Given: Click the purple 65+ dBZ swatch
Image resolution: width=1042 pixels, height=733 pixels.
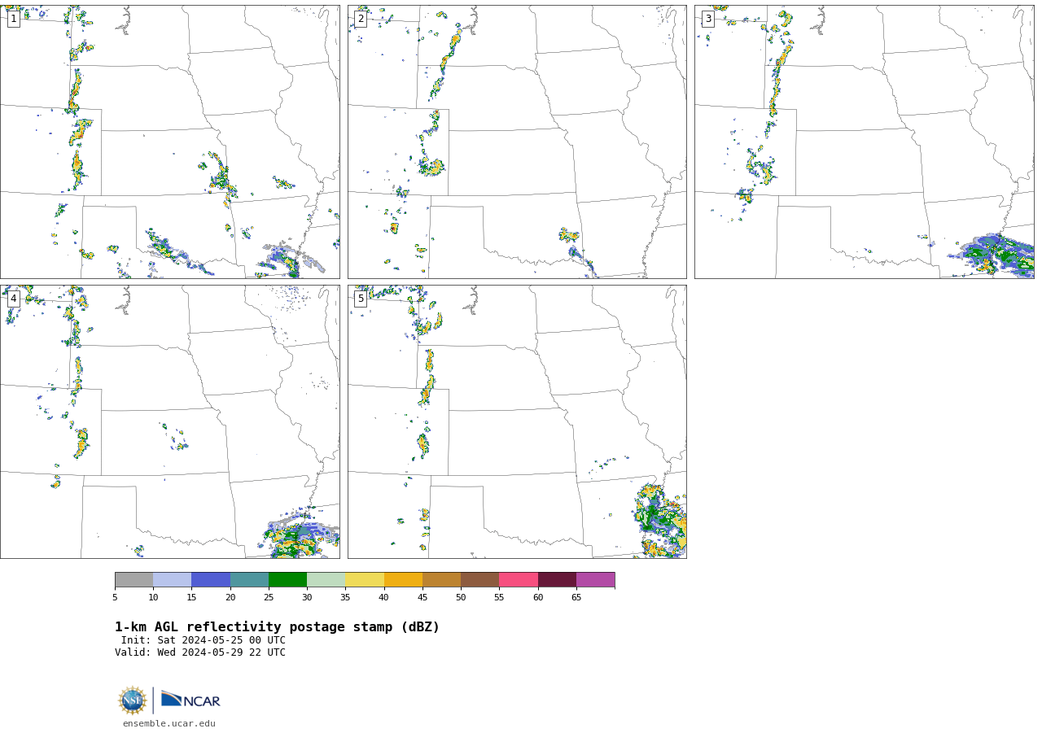Looking at the screenshot, I should point(595,580).
